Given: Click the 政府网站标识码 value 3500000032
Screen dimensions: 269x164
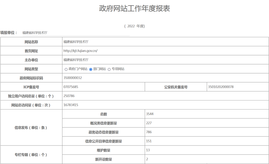Looking at the screenshot, I should 73,78.
